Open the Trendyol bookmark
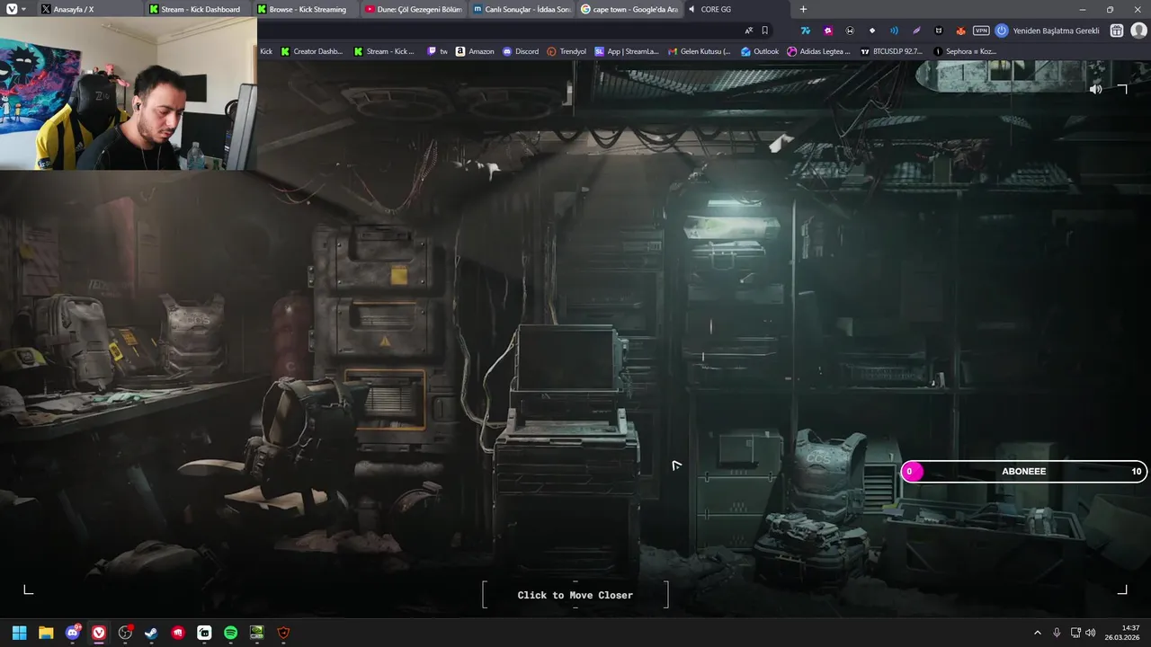This screenshot has height=647, width=1151. tap(567, 51)
